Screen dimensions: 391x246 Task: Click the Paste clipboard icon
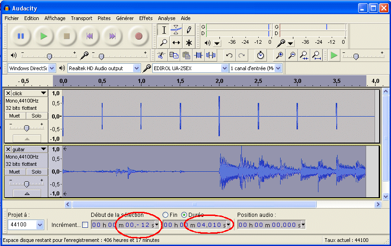pos(186,55)
